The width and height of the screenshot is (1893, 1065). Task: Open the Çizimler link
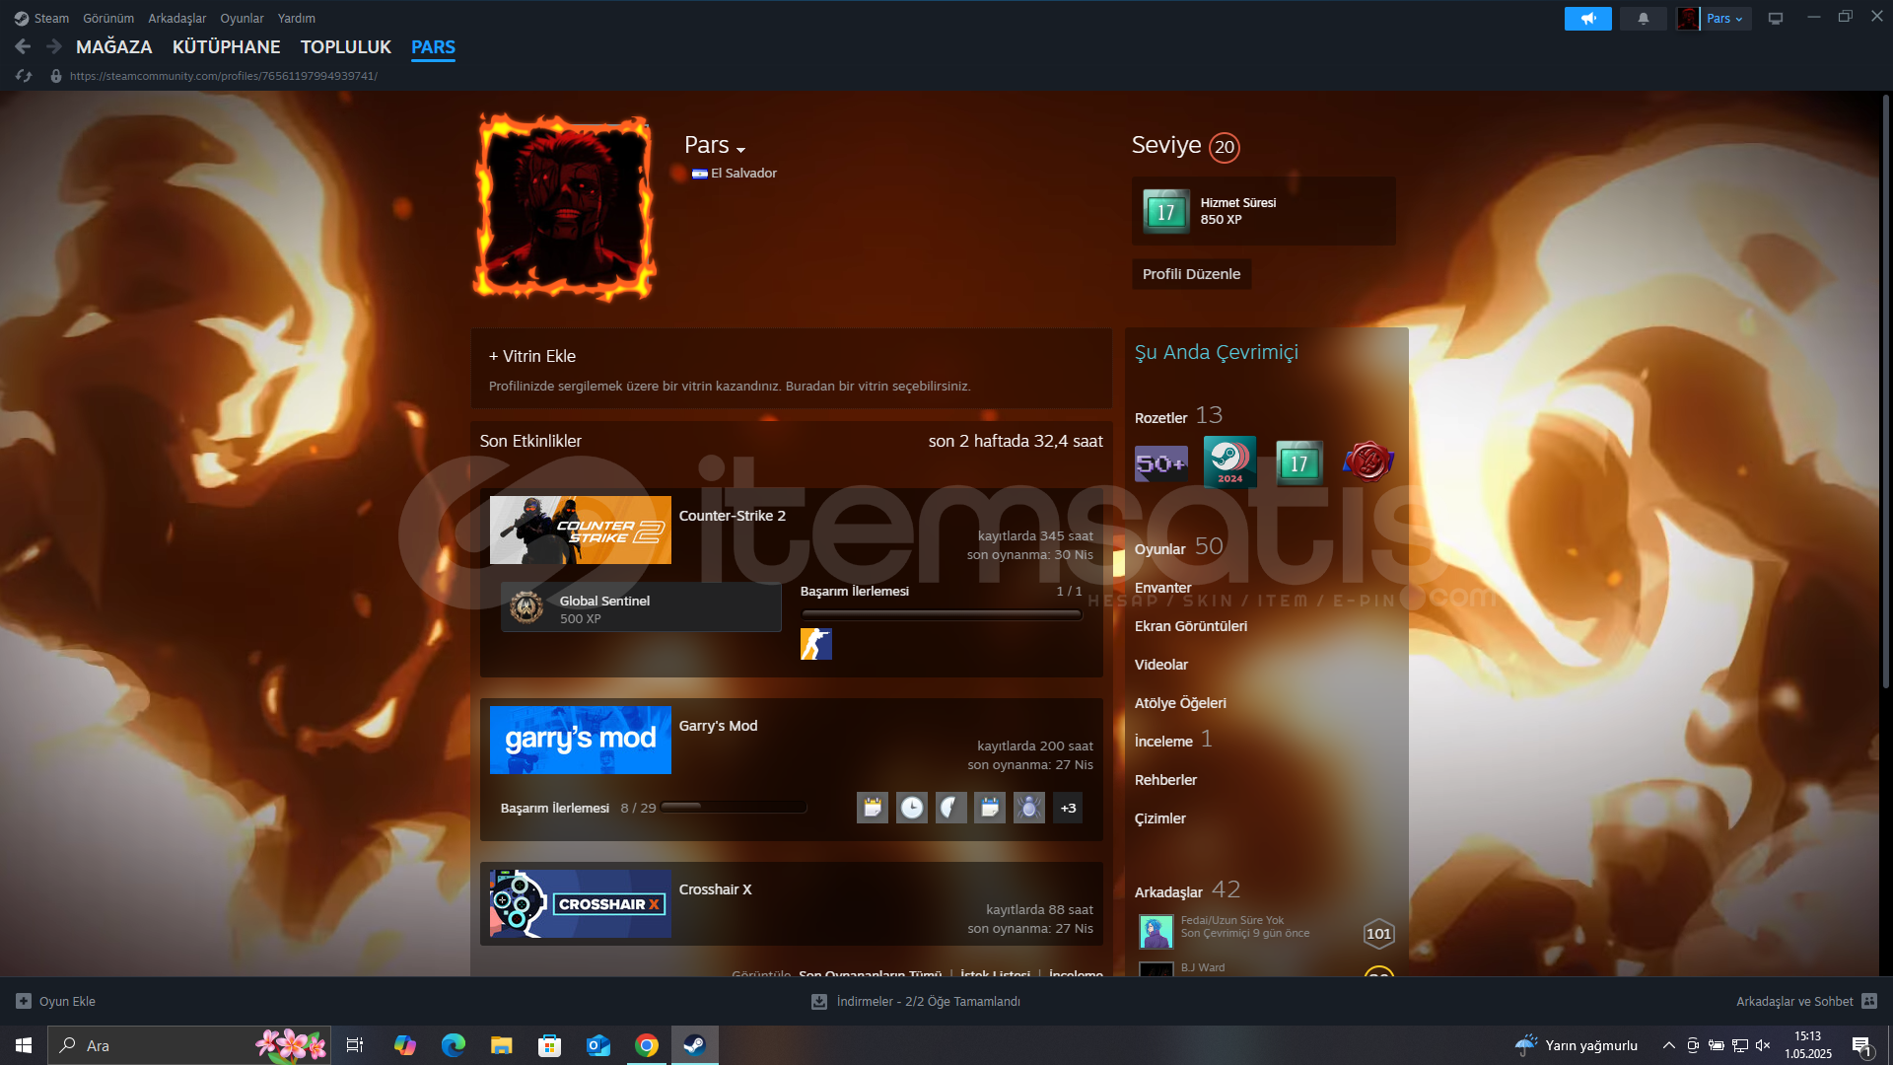(1160, 818)
